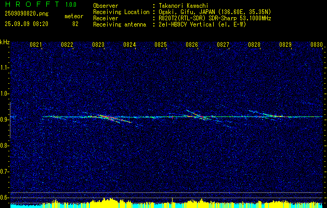Click the 0.9 kHz axis label
This screenshot has width=327, height=208.
(5, 120)
